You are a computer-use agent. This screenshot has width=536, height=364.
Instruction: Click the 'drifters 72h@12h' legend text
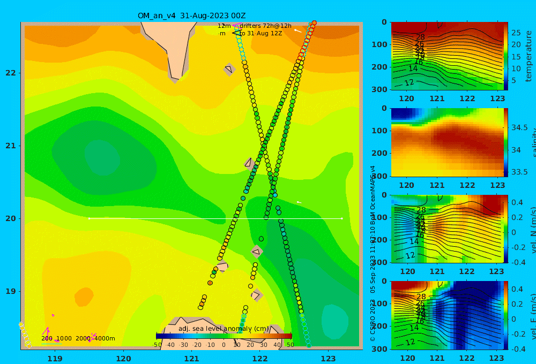265,26
